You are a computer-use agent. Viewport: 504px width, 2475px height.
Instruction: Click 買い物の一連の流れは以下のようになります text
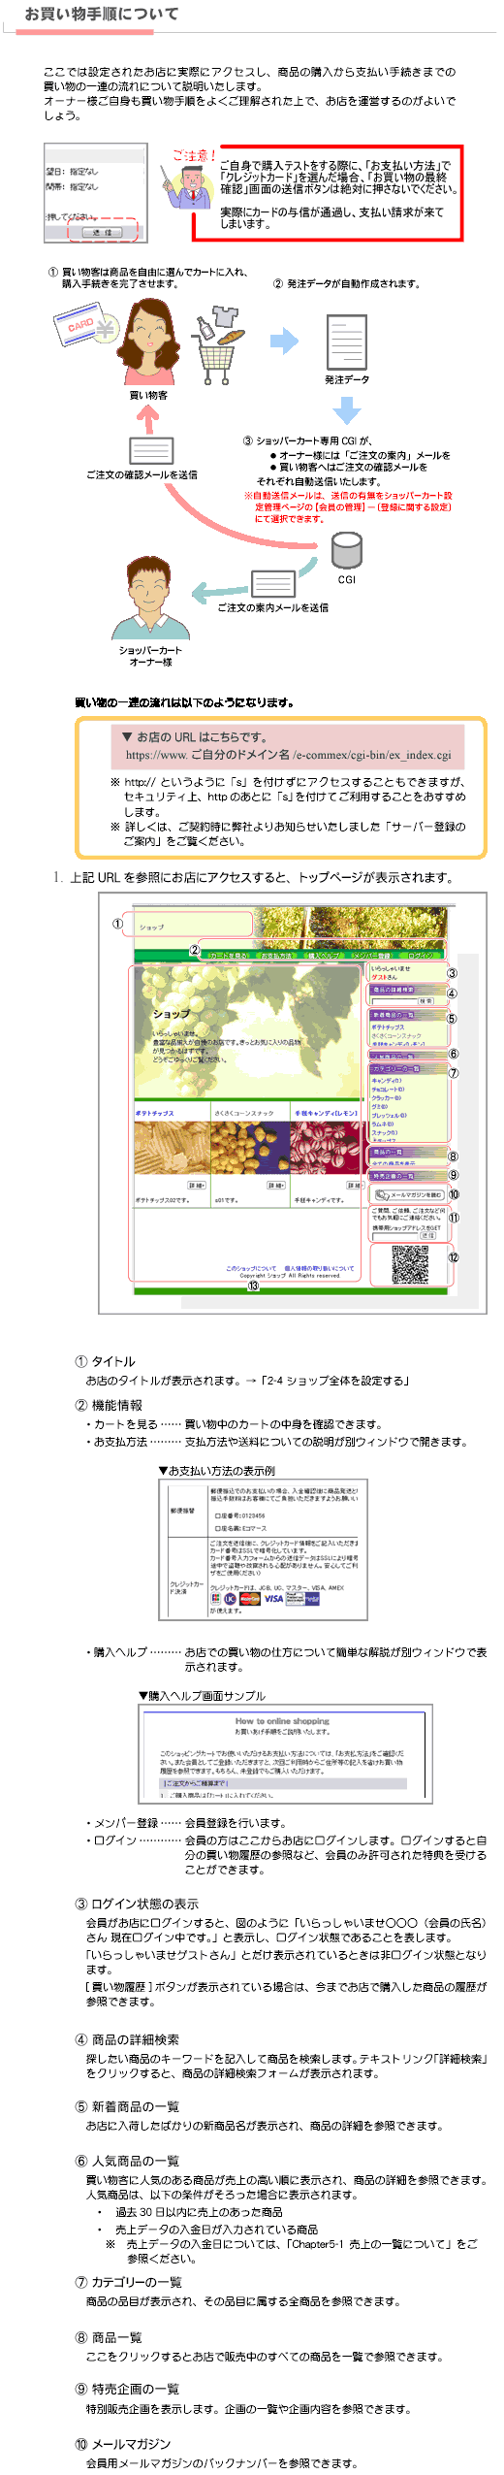(183, 702)
